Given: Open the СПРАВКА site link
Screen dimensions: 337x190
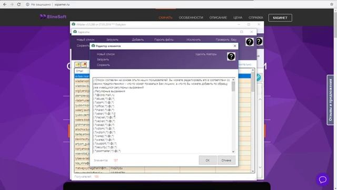Looking at the screenshot, I should (256, 17).
